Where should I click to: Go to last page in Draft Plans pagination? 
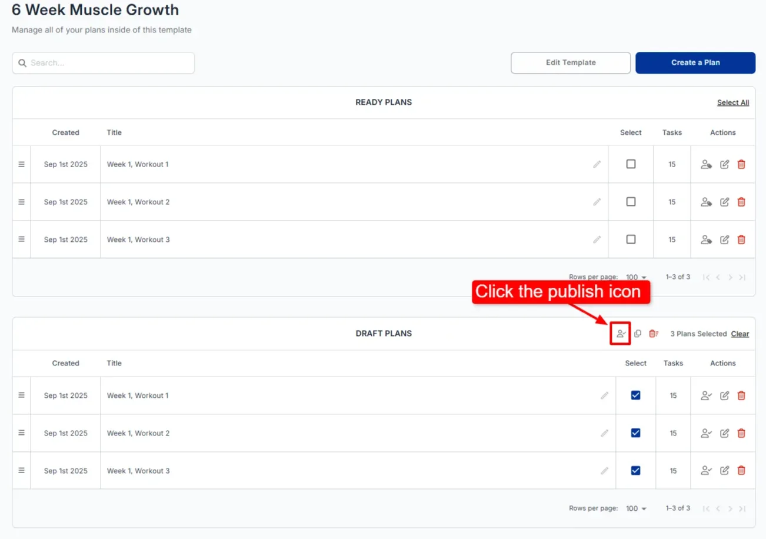[x=742, y=508]
